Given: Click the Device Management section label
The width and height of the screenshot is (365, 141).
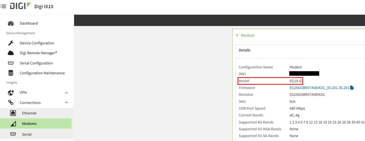Looking at the screenshot, I should [21, 33].
